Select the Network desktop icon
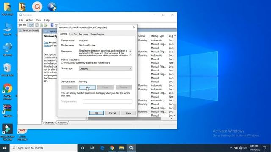The image size is (271, 152). (x=8, y=50)
